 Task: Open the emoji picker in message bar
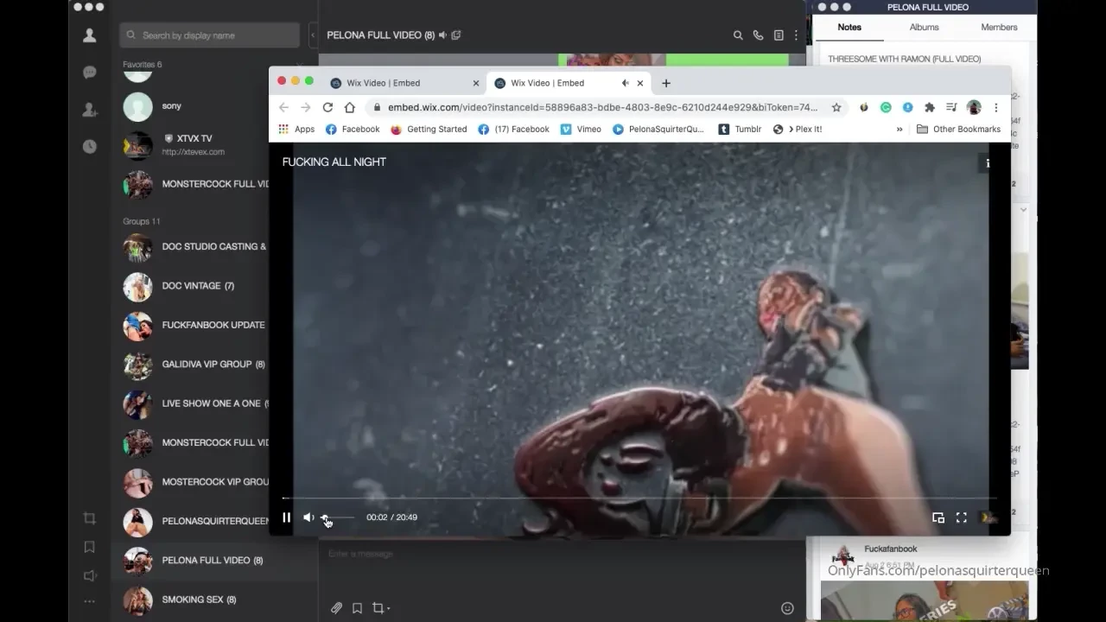(x=787, y=608)
